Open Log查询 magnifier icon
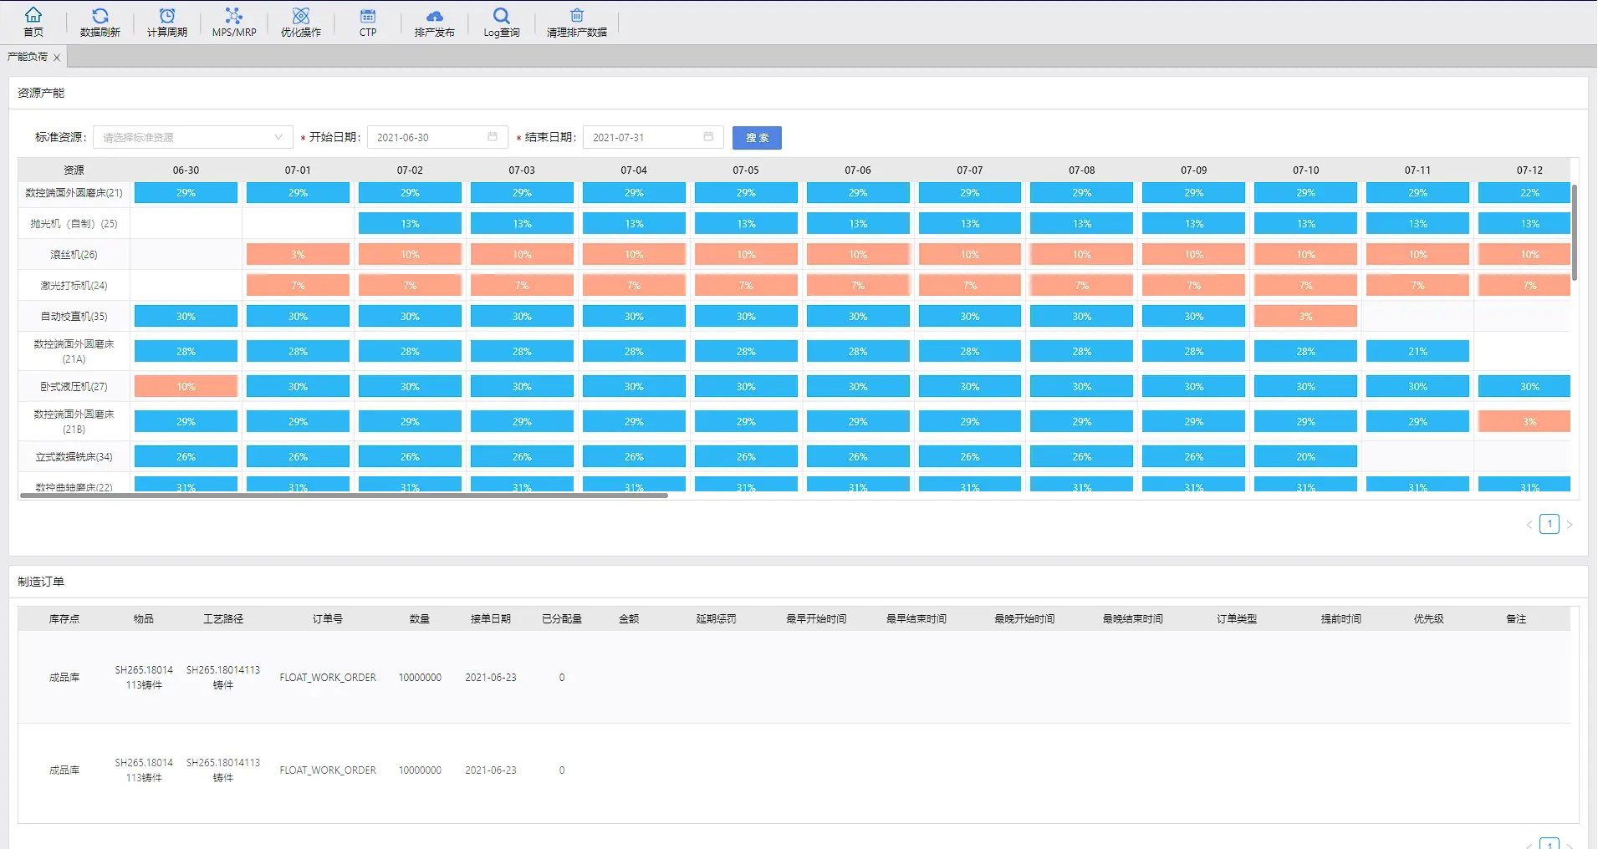1598x849 pixels. [x=502, y=15]
